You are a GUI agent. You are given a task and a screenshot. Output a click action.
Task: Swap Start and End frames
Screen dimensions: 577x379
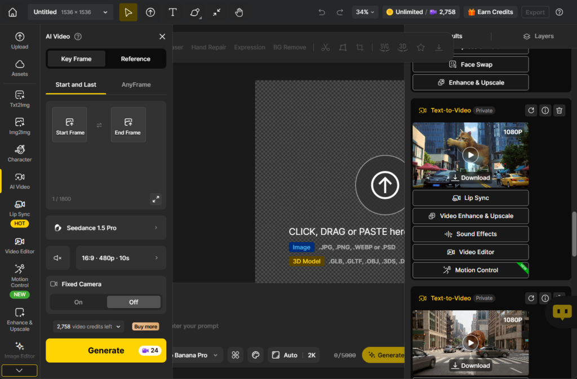pyautogui.click(x=99, y=125)
